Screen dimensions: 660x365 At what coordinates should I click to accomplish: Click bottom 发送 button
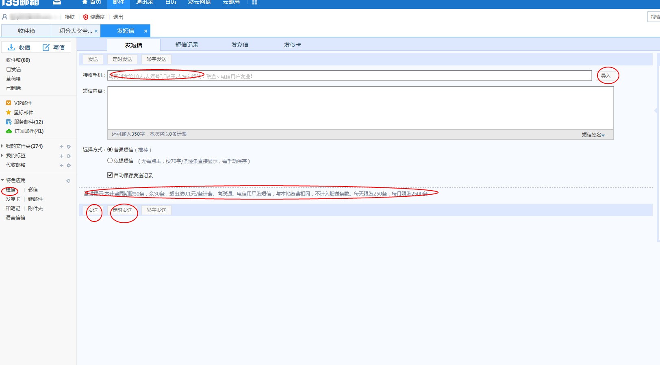click(x=93, y=210)
